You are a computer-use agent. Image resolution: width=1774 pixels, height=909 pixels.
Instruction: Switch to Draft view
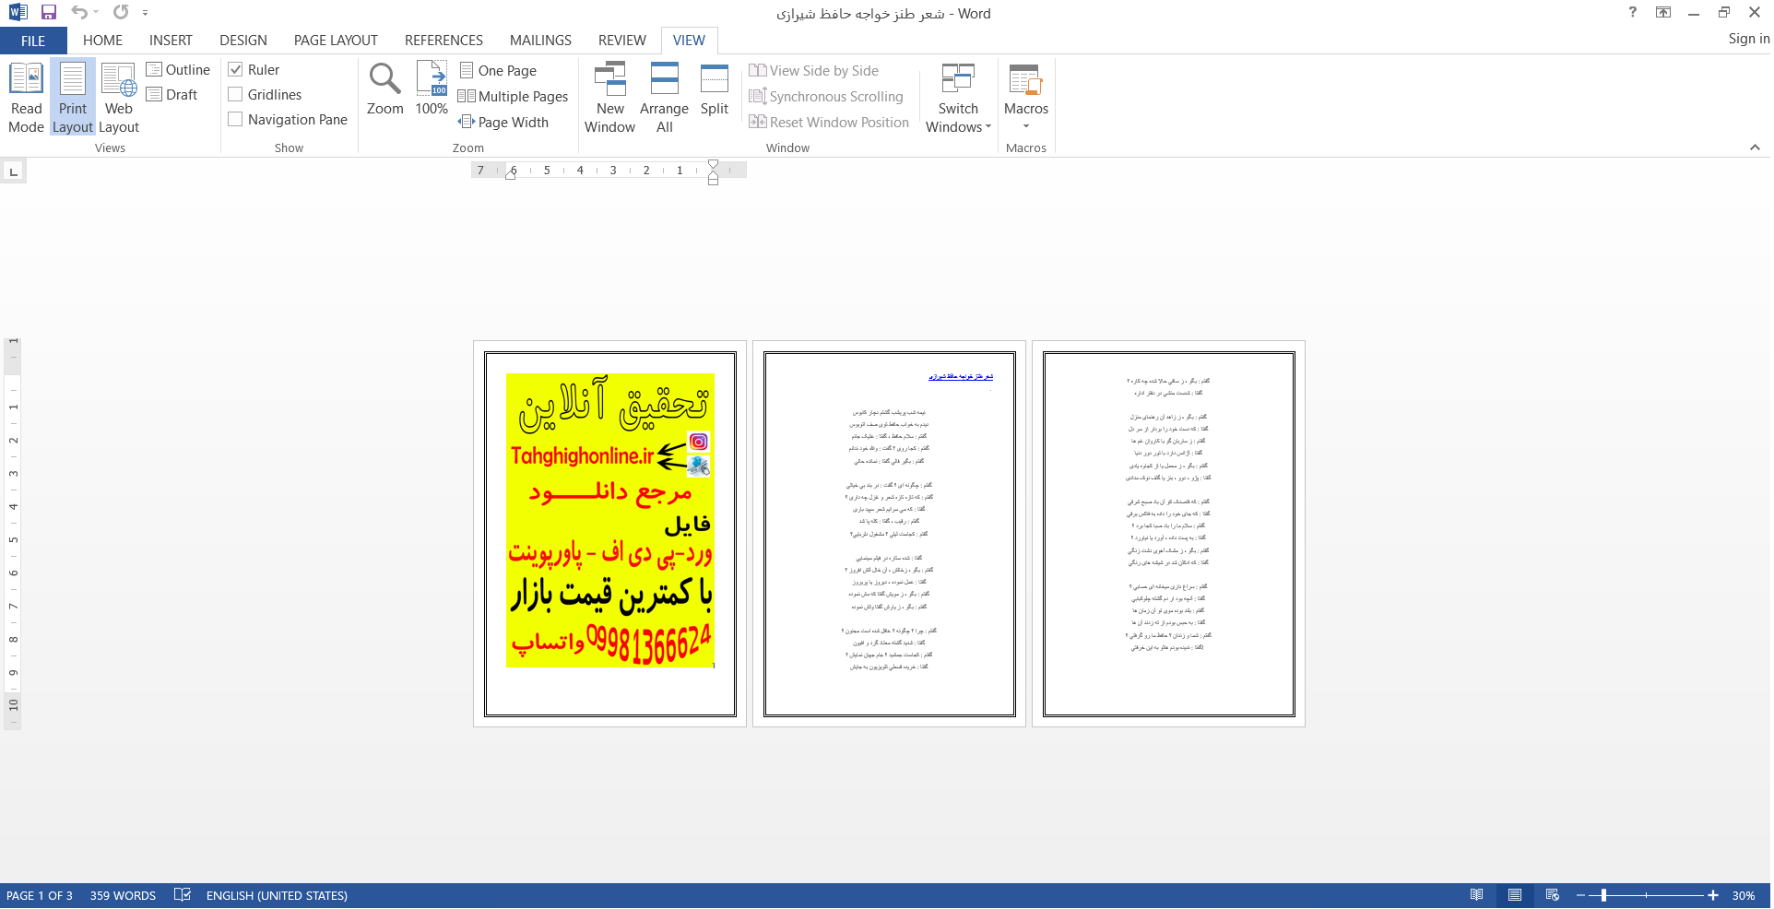pyautogui.click(x=172, y=95)
